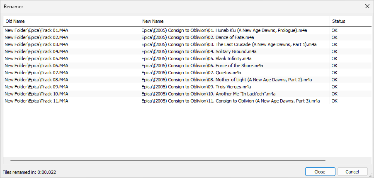
Task: Select the Track 10.M4A row
Action: pyautogui.click(x=36, y=94)
